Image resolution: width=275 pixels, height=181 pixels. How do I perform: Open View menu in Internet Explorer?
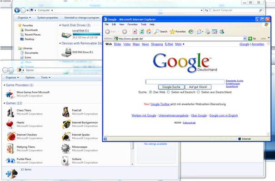coord(122,25)
